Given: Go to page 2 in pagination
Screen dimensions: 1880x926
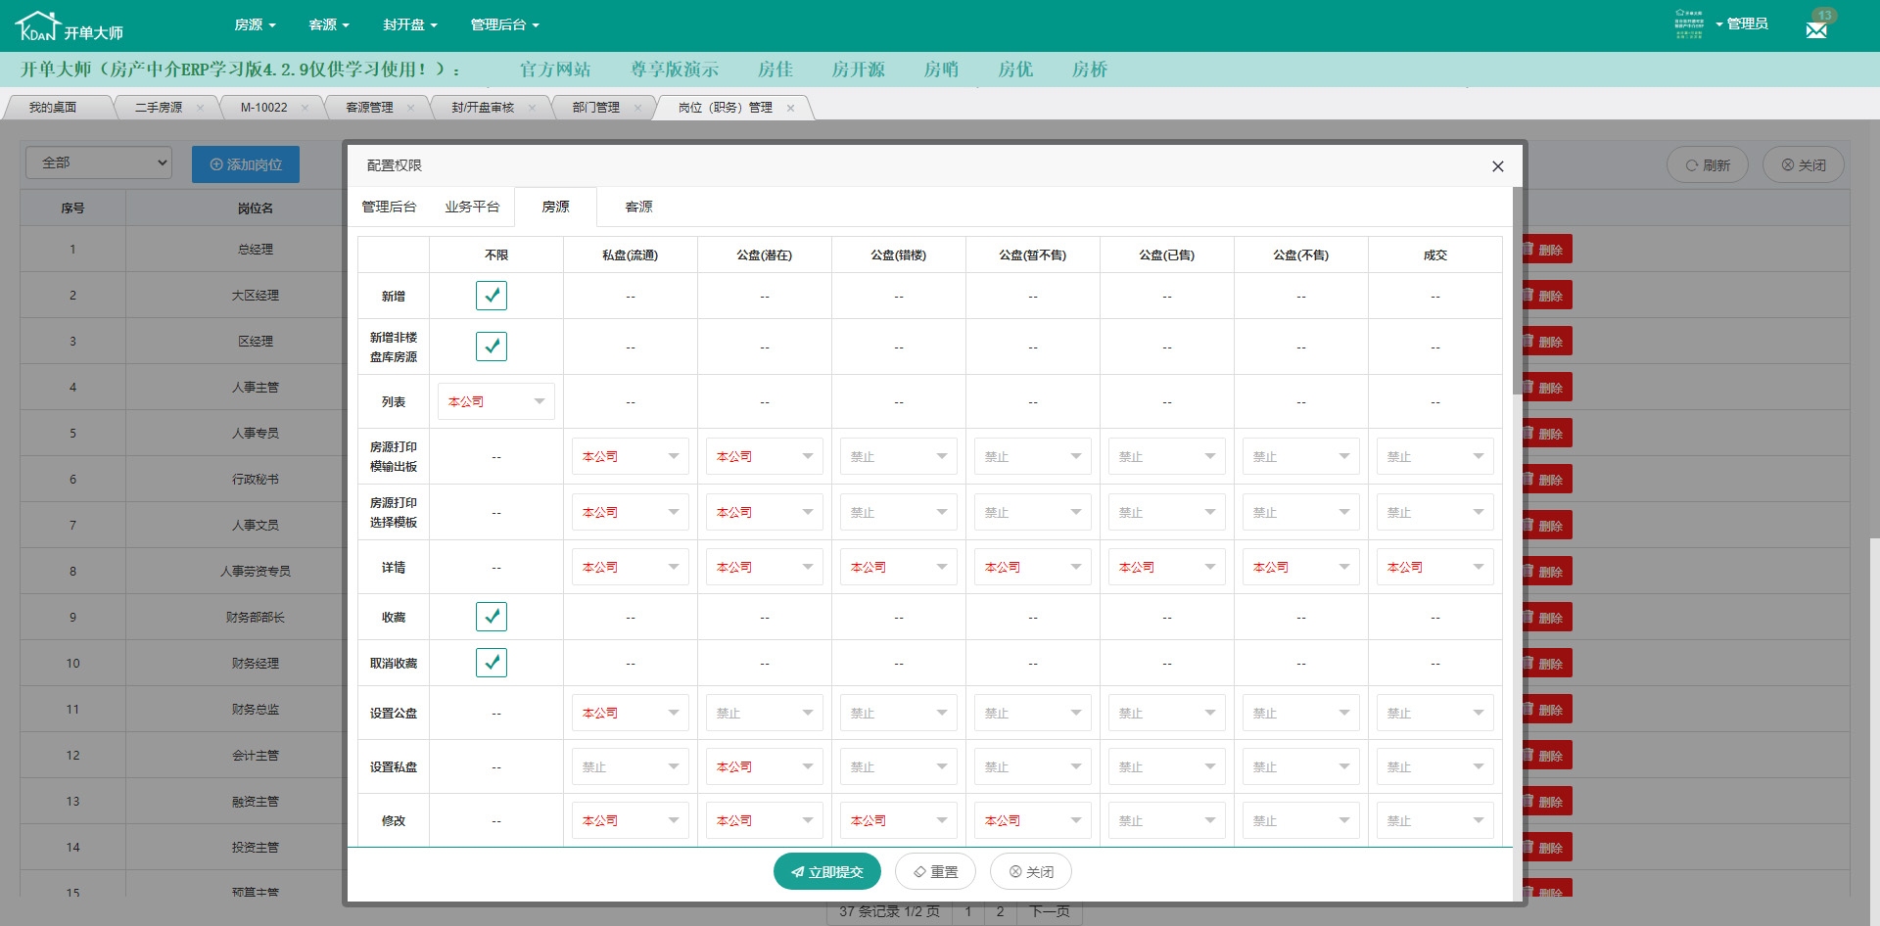Looking at the screenshot, I should coord(1000,911).
